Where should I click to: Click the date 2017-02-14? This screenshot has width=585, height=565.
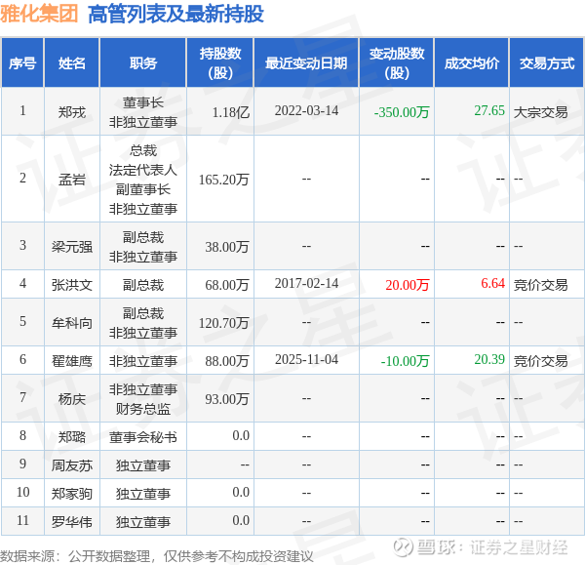coord(306,283)
